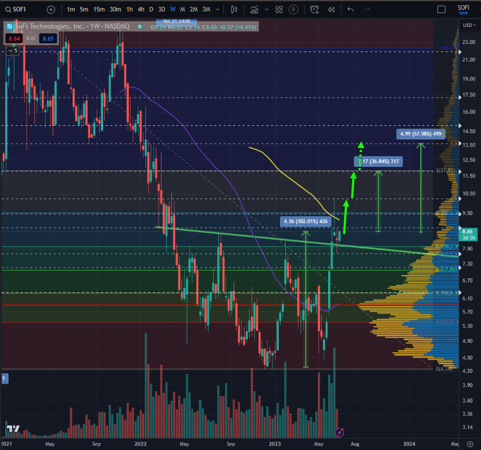Open the indicator templates grid icon
This screenshot has height=450, width=481.
pos(279,10)
